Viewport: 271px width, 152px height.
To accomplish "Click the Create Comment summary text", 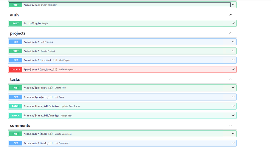I will (63, 134).
